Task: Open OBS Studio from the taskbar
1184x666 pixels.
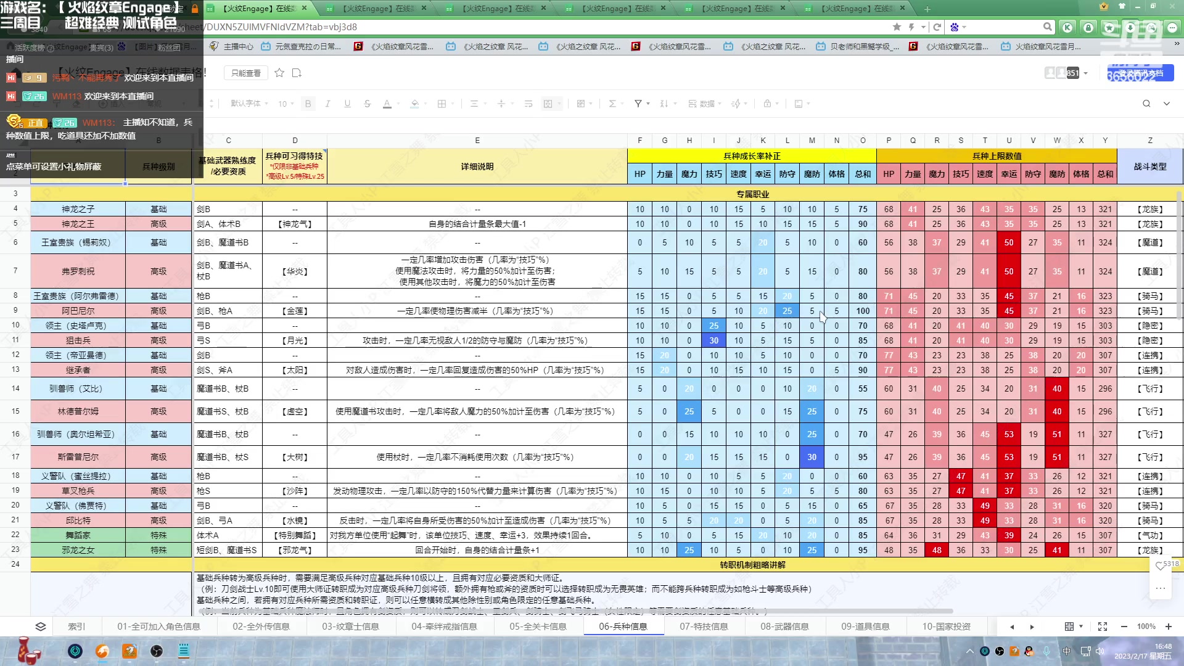Action: pos(157,651)
